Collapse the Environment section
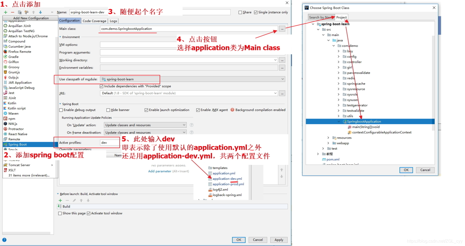Screen dimensions: 465x246 tap(60, 37)
